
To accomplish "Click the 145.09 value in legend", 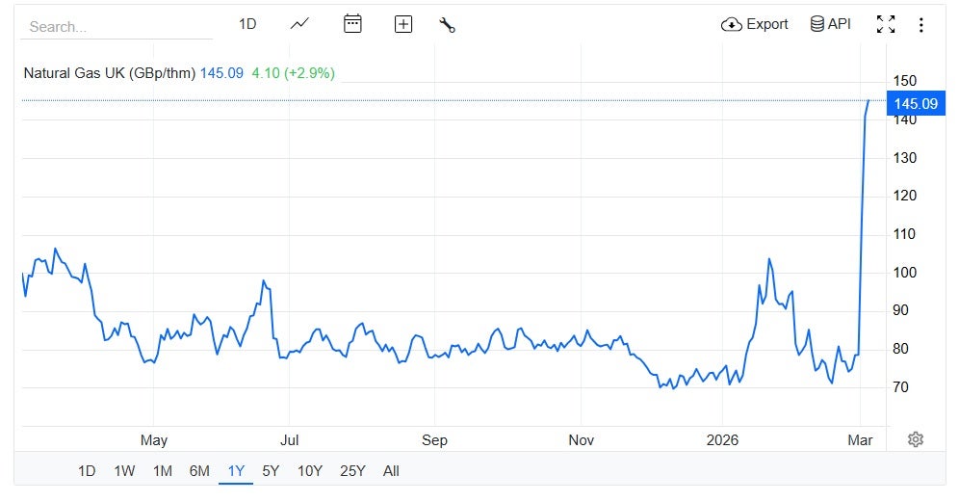I will [221, 73].
